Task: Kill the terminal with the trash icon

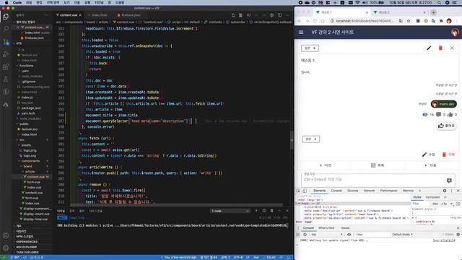Action: point(271,211)
